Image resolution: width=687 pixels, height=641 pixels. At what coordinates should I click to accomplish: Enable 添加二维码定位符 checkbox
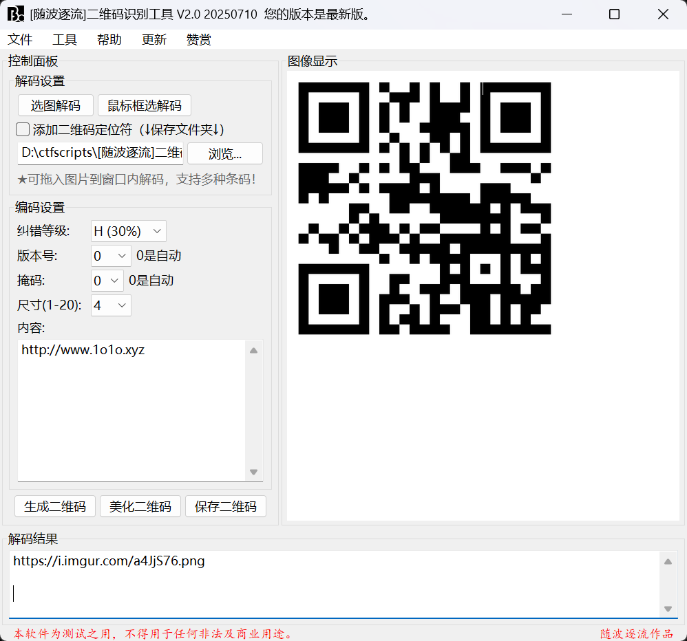tap(23, 129)
